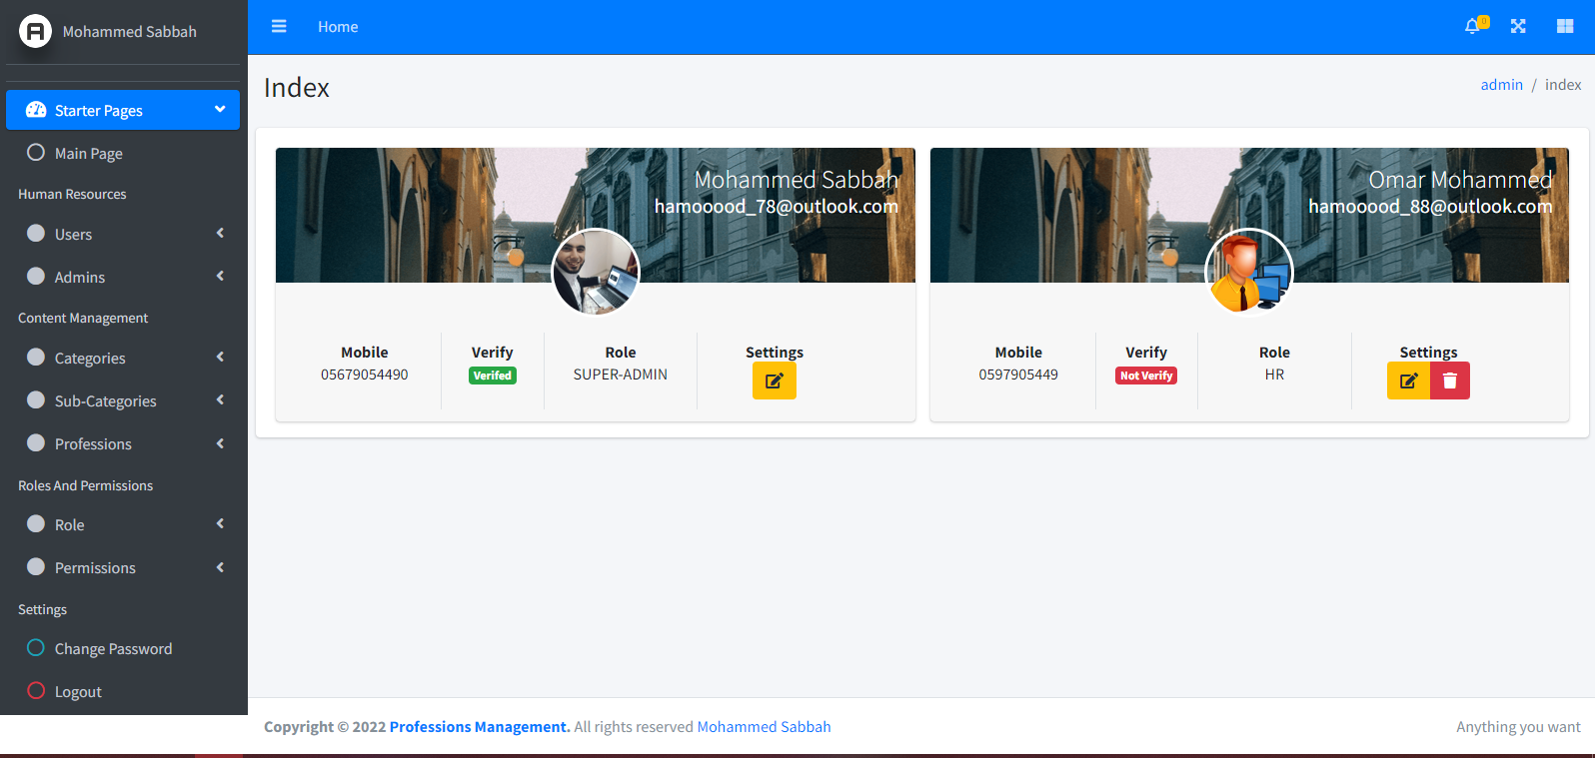
Task: Delete Omar Mohammed with trash icon
Action: pos(1450,380)
